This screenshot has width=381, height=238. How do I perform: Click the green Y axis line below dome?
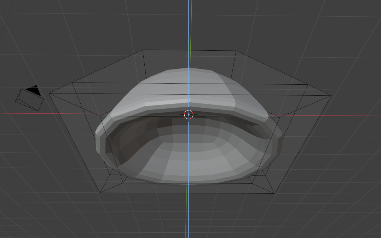(186, 212)
